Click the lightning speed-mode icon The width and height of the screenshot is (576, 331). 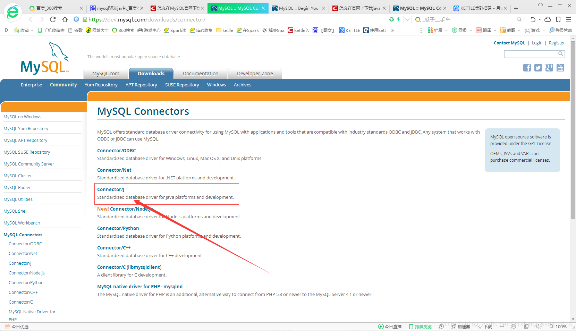[398, 19]
